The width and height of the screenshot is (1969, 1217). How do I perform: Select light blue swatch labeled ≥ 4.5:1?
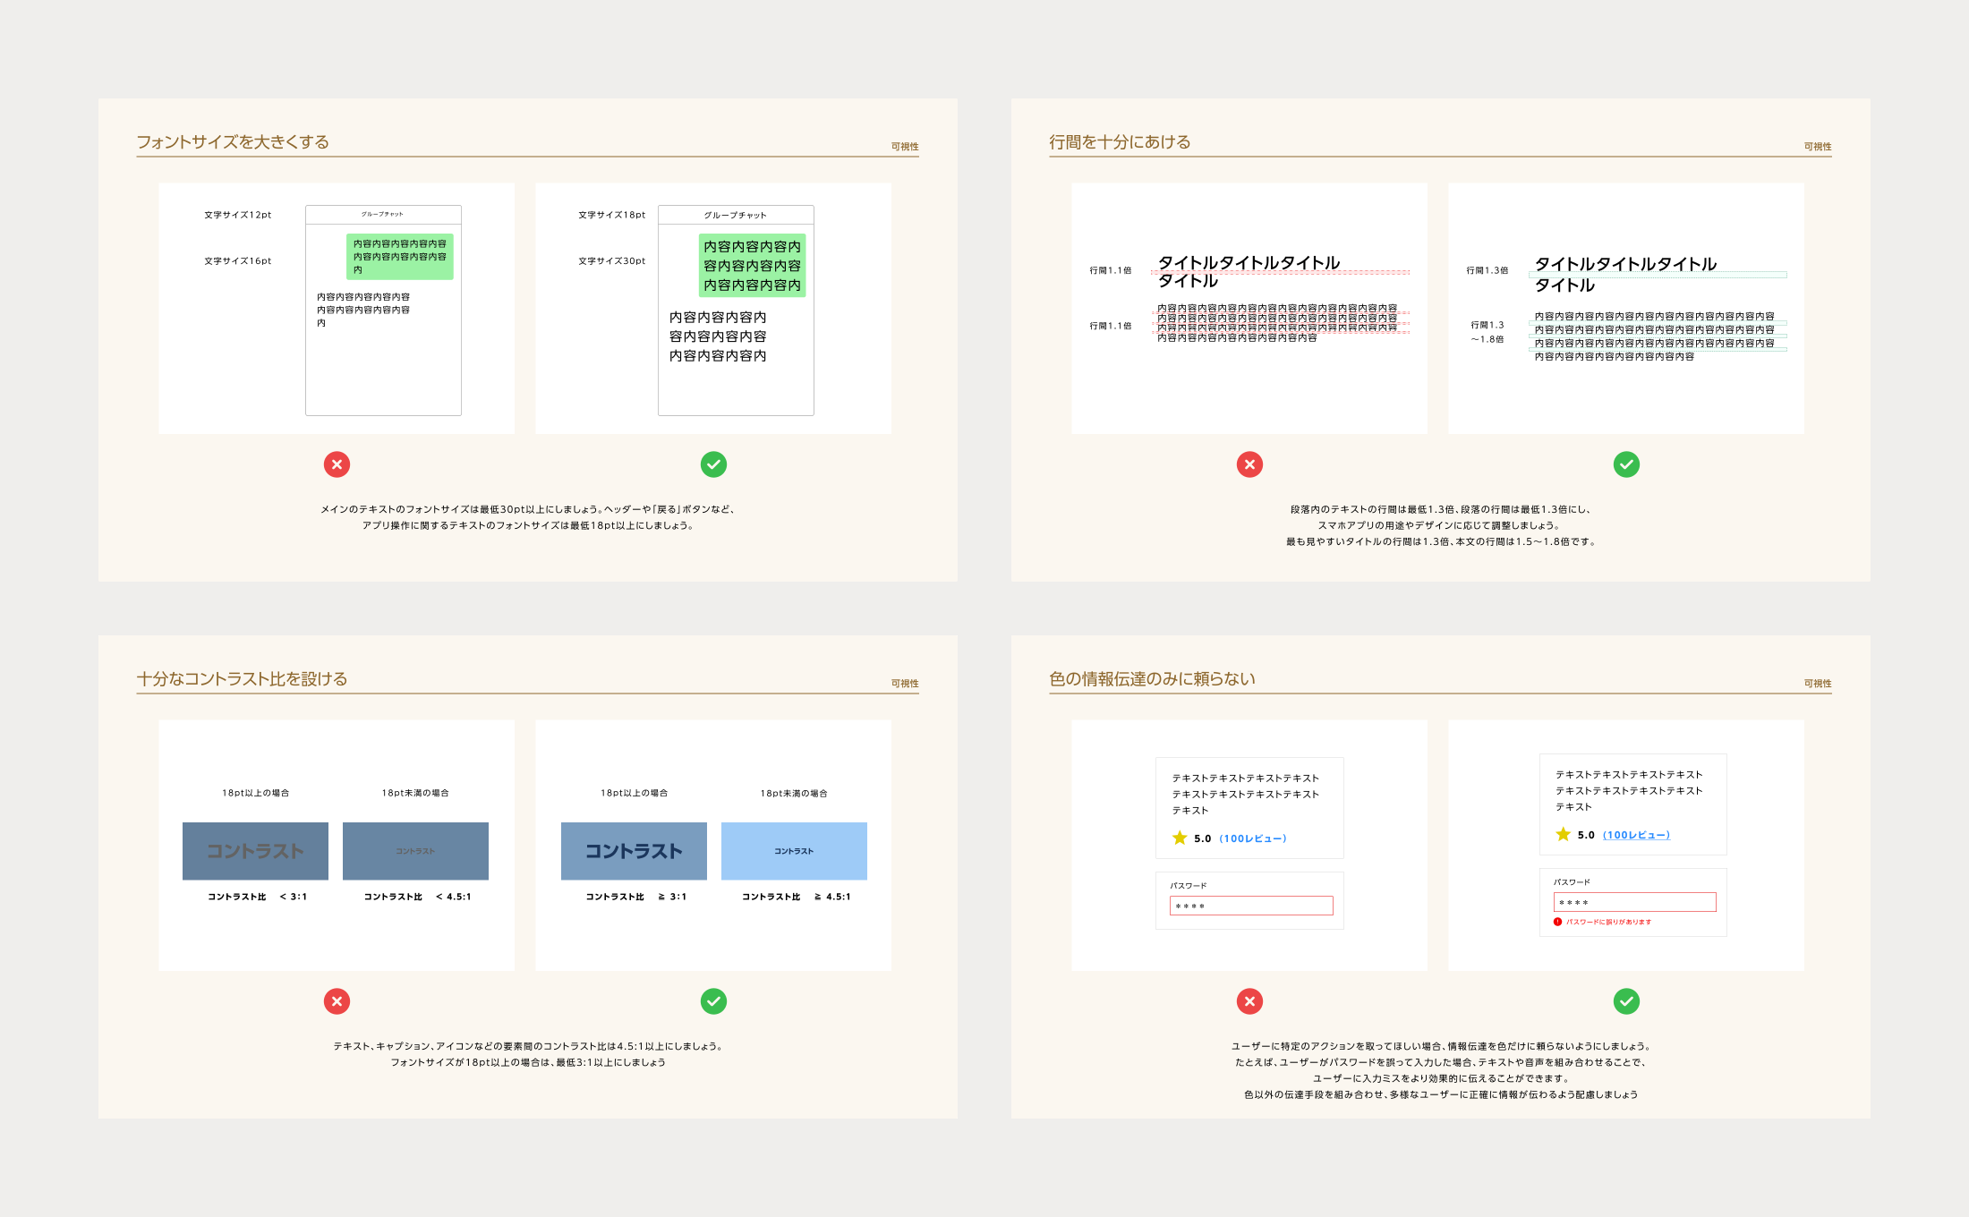(x=794, y=851)
